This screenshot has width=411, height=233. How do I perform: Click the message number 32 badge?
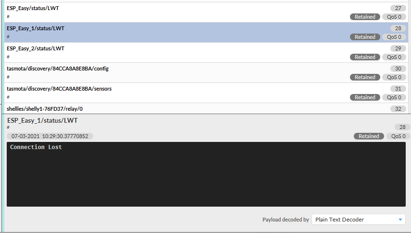[398, 109]
